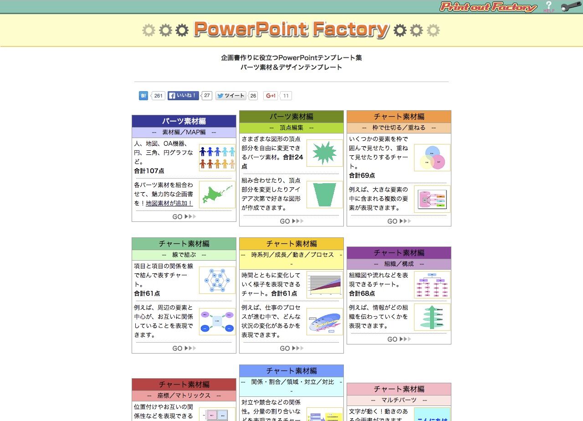Click the Twitter ツイート button
This screenshot has width=583, height=421.
tap(231, 96)
